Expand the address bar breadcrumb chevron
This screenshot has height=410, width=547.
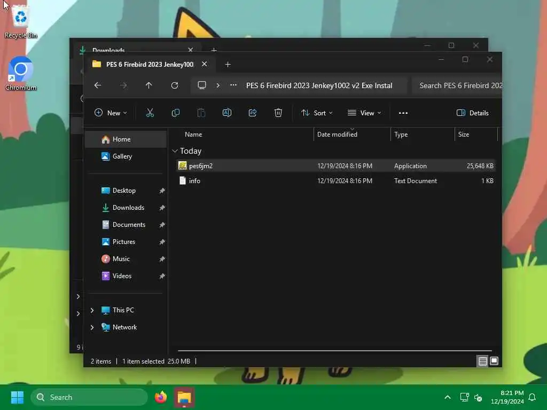(x=218, y=85)
